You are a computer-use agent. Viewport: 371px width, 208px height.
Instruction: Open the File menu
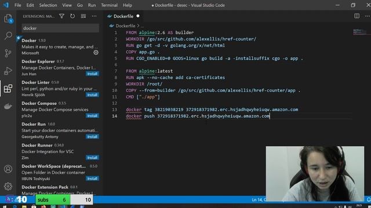(18, 5)
